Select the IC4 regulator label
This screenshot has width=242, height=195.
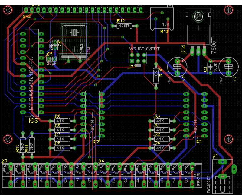pos(183,49)
